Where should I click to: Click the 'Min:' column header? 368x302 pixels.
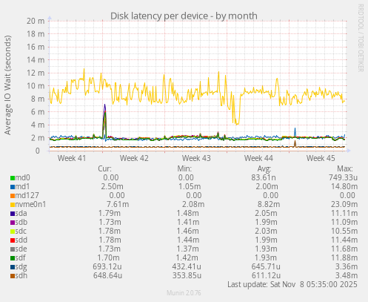point(184,168)
